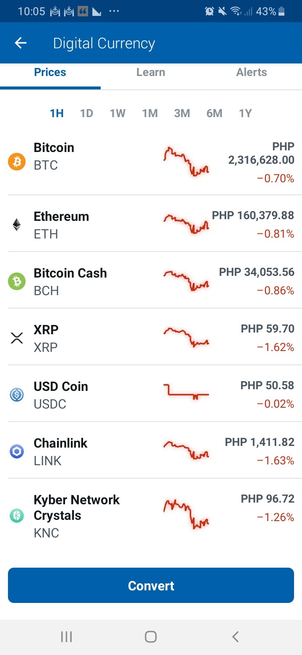Image resolution: width=302 pixels, height=655 pixels.
Task: Tap Android home navigation button
Action: (x=151, y=637)
